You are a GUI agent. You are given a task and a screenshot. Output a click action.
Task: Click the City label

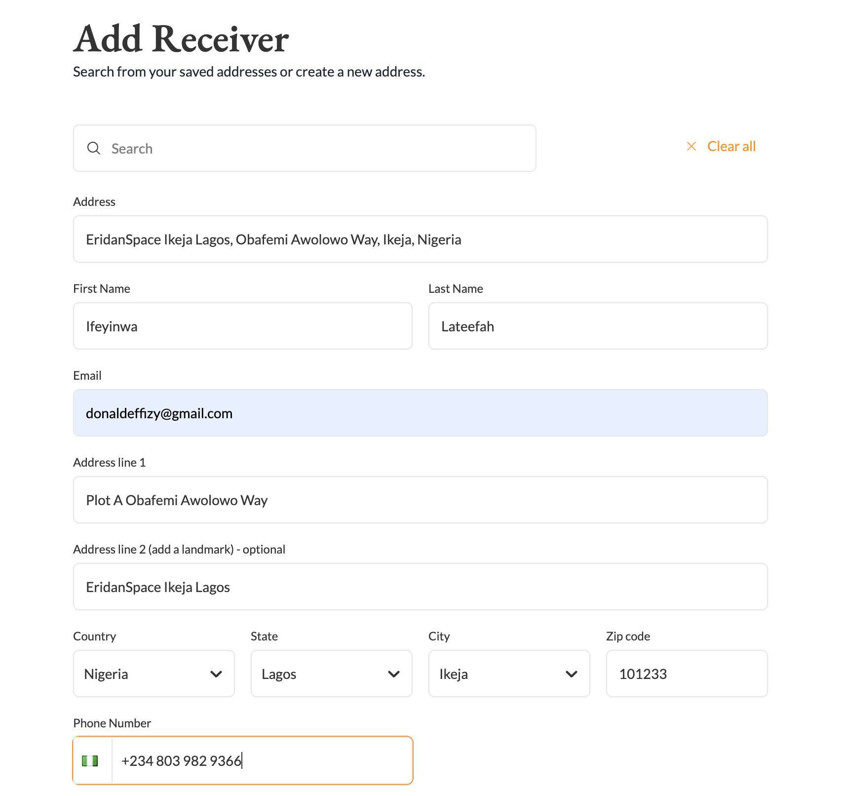439,636
